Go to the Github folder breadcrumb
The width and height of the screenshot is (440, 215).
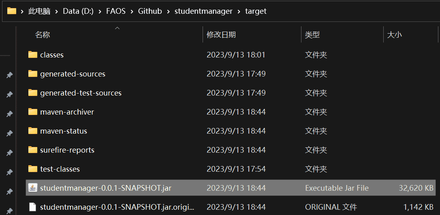pos(150,11)
